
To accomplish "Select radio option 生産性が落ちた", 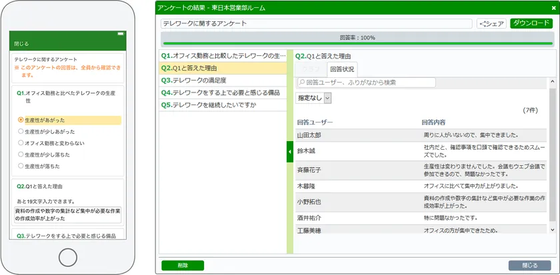I will (x=21, y=166).
